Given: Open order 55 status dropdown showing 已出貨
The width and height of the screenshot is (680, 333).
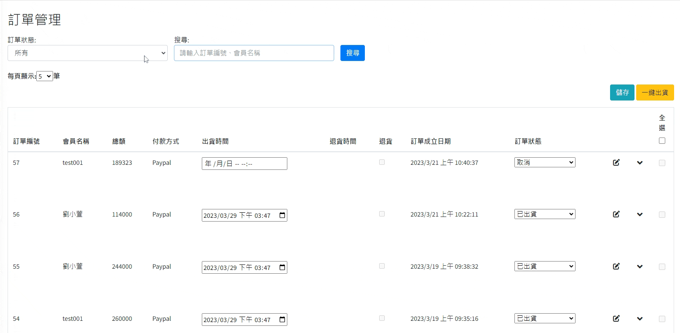Looking at the screenshot, I should point(545,266).
